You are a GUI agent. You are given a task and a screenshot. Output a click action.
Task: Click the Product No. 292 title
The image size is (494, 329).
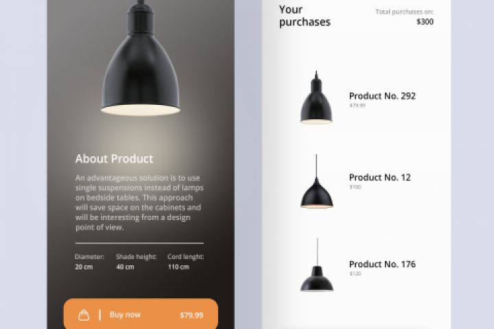coord(382,96)
